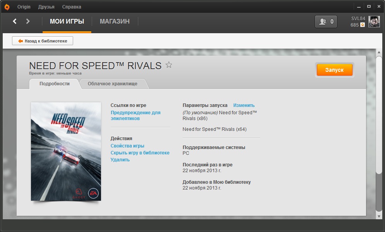The image size is (385, 232).
Task: Go forward with the right arrow
Action: pyautogui.click(x=28, y=21)
